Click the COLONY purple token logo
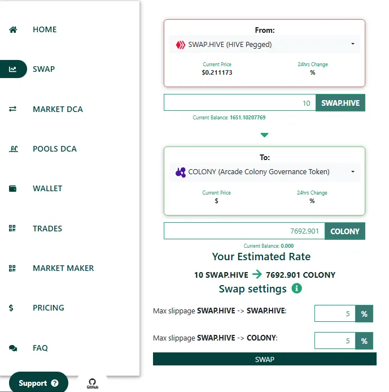The height and width of the screenshot is (392, 389). pos(181,173)
